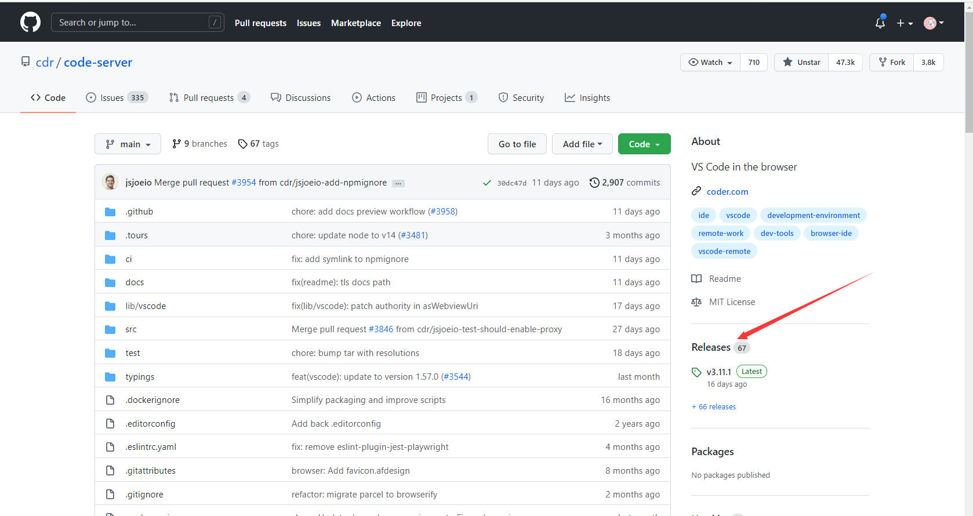Image resolution: width=973 pixels, height=516 pixels.
Task: Open the Add file dropdown
Action: (x=582, y=144)
